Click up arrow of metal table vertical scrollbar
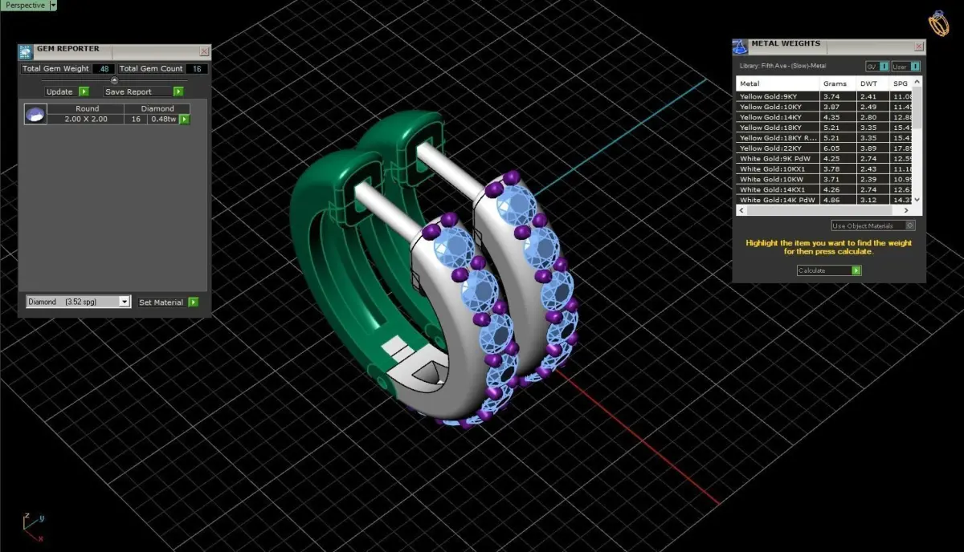 tap(917, 81)
